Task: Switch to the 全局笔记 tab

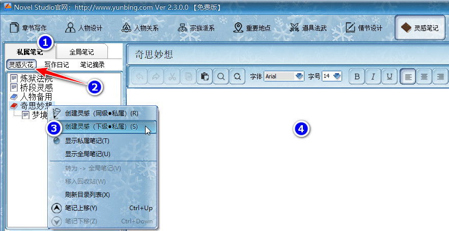Action: (81, 52)
